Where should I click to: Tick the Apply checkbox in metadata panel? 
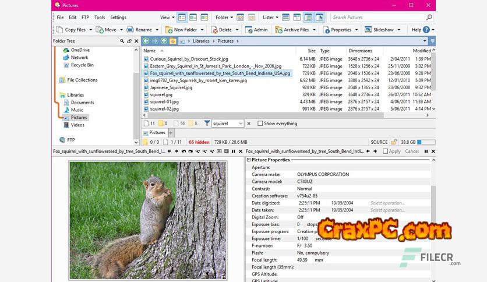pos(386,151)
